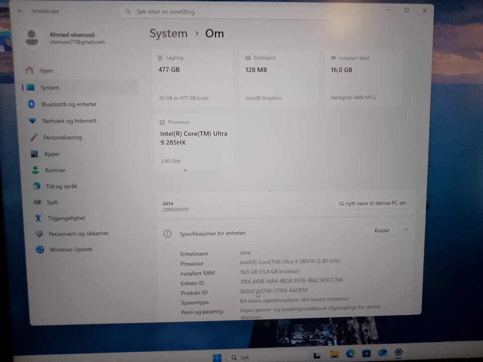This screenshot has height=362, width=483.
Task: Click Gi nytt navn til denne PC-en
Action: click(372, 203)
